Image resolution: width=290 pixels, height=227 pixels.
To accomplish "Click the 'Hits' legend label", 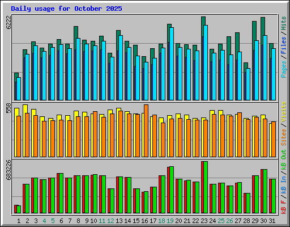I will 283,23.
